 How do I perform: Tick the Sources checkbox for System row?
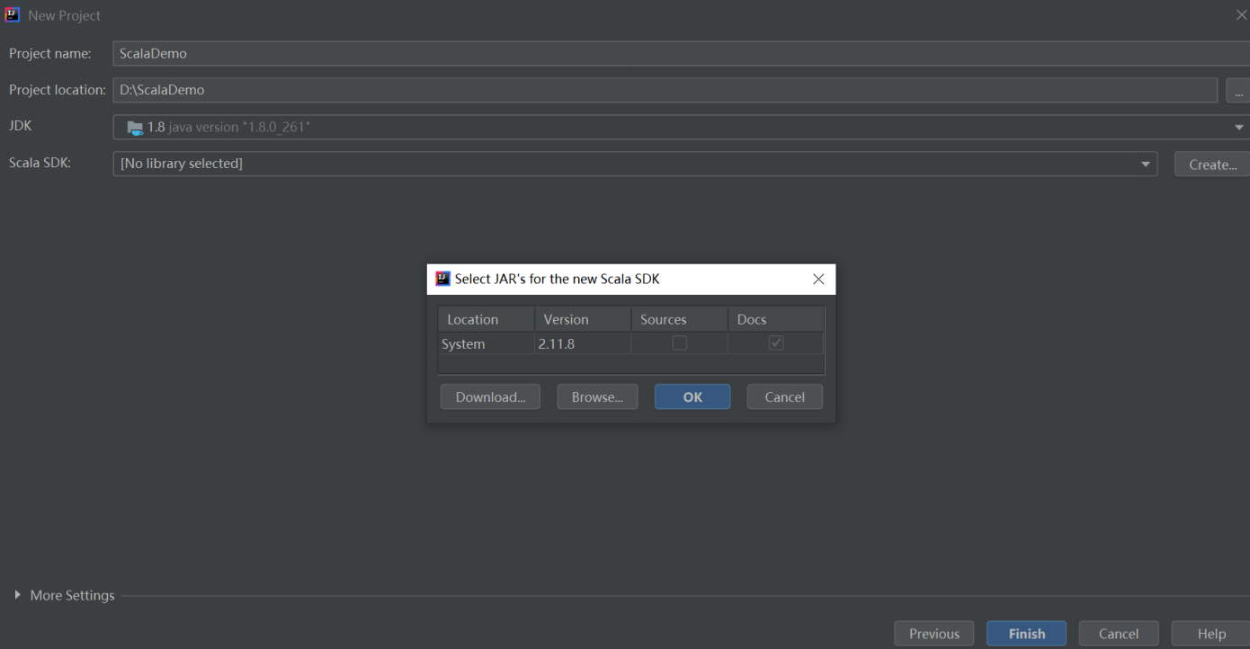[680, 342]
